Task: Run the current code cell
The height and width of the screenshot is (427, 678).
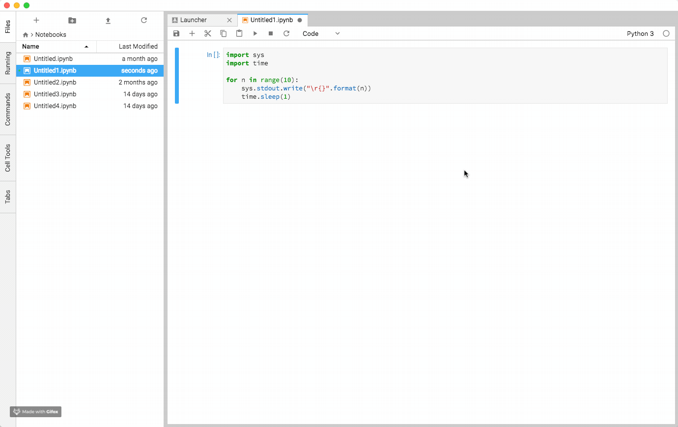Action: tap(255, 33)
